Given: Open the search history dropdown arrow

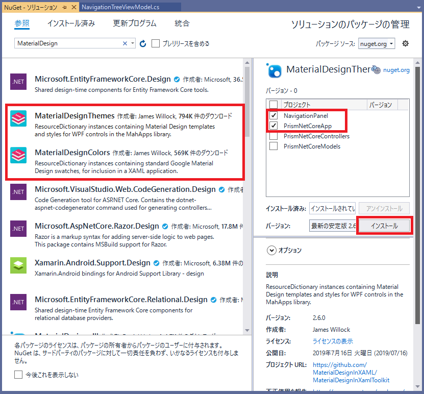Looking at the screenshot, I should point(133,43).
